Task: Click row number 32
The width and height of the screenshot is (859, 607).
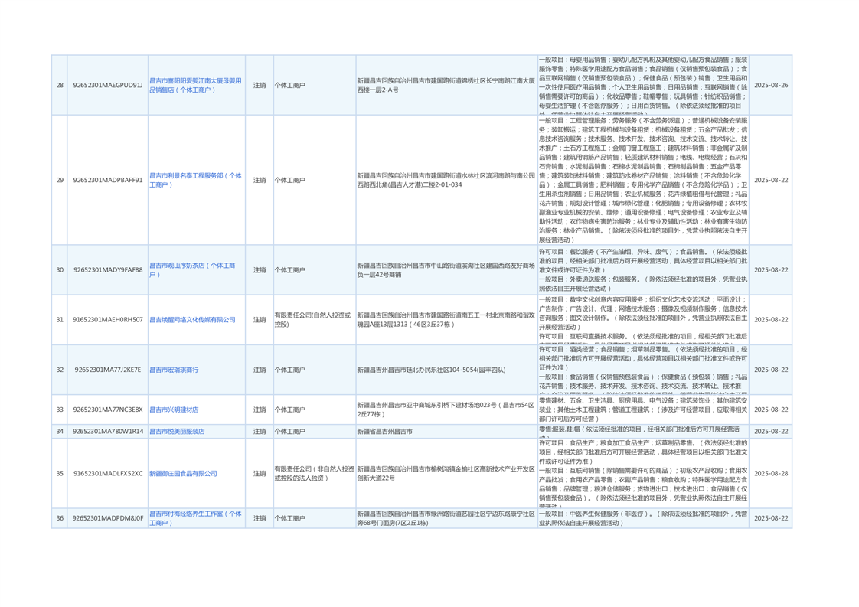Action: click(60, 370)
